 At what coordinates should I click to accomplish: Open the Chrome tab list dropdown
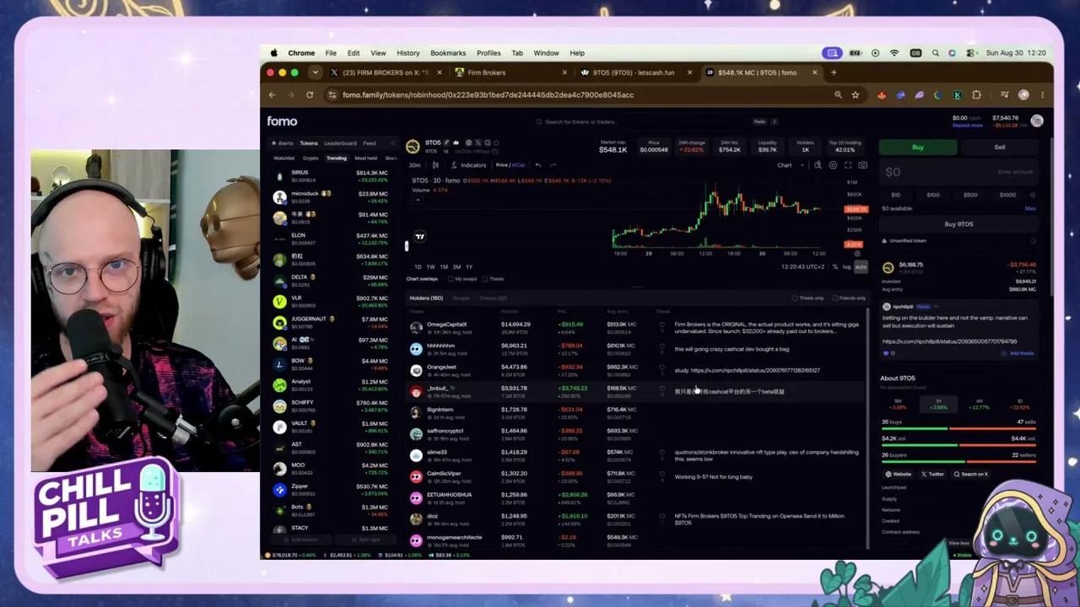pos(315,73)
